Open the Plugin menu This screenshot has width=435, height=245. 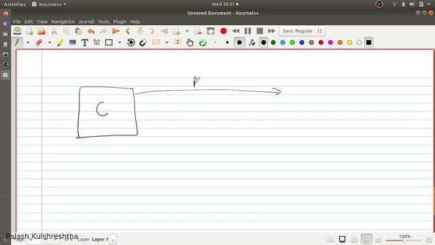120,21
